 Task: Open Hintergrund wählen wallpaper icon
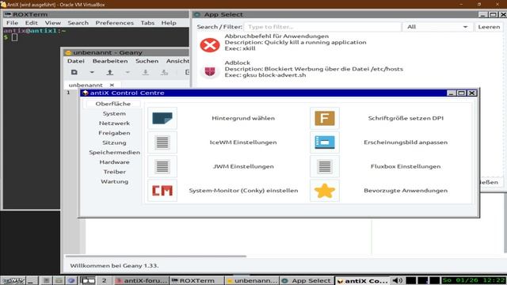pyautogui.click(x=162, y=118)
